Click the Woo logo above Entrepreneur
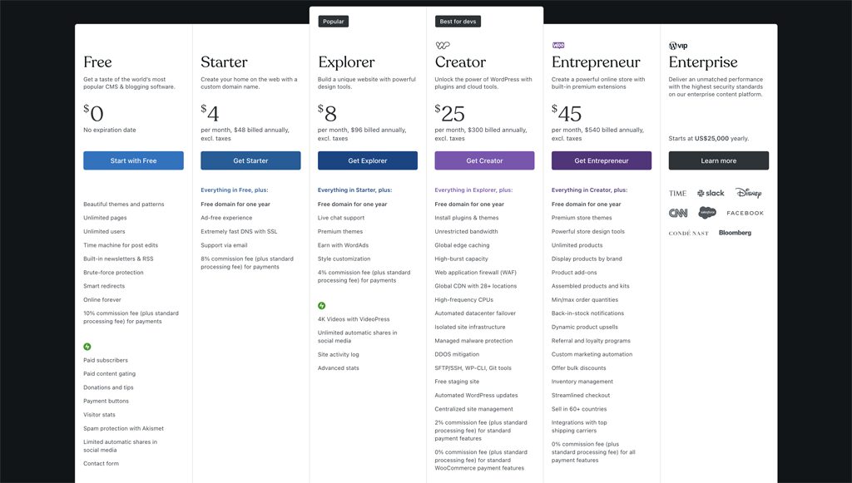This screenshot has height=483, width=852. [558, 46]
